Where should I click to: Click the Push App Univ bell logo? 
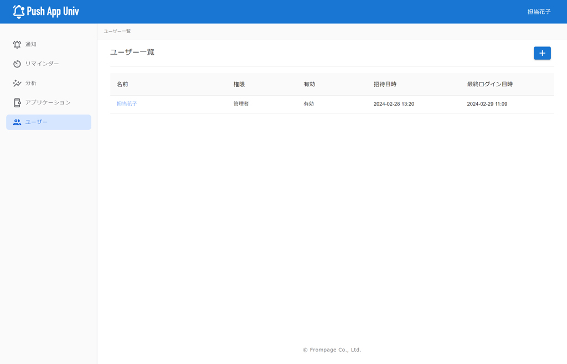click(x=18, y=12)
